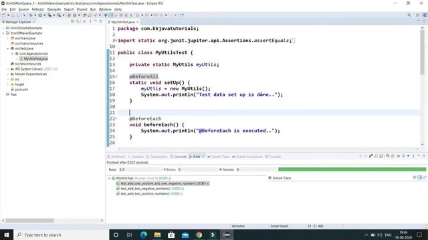
Task: Toggle Filter Stack Trace in Failure Trace
Action: click(420, 177)
